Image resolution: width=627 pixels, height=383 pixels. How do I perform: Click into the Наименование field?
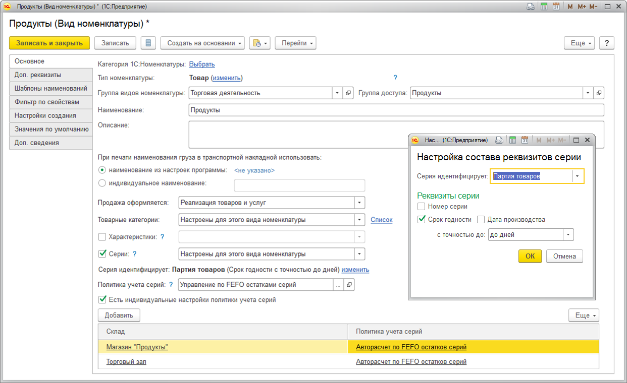(x=396, y=110)
